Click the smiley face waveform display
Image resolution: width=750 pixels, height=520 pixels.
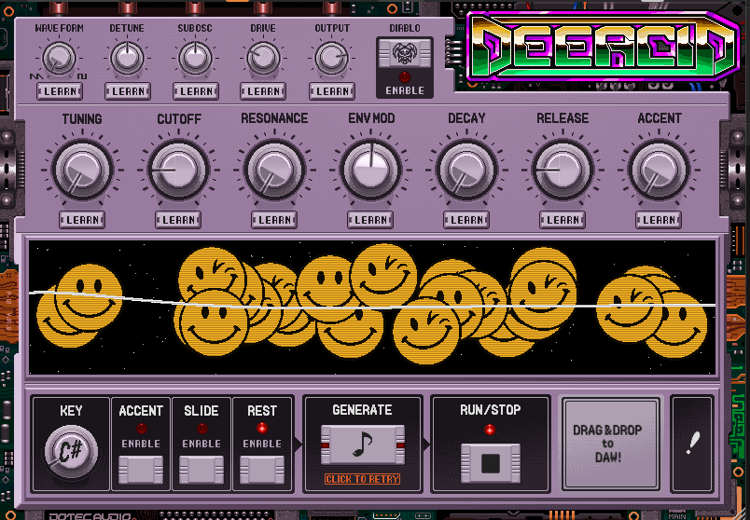click(372, 308)
